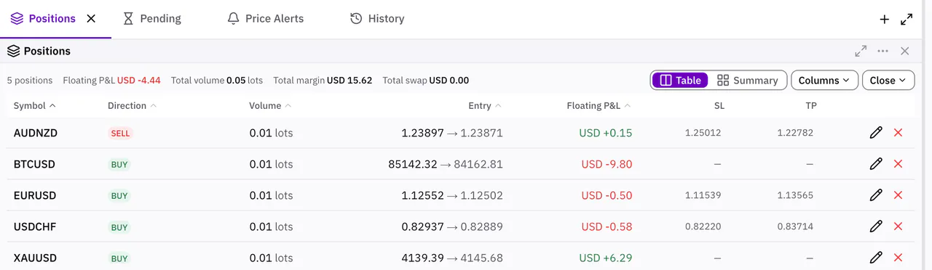
Task: Open the Close positions dropdown
Action: coord(888,80)
